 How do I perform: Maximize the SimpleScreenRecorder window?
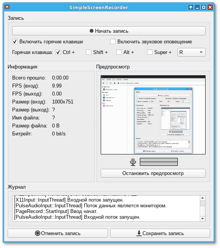[x=204, y=7]
